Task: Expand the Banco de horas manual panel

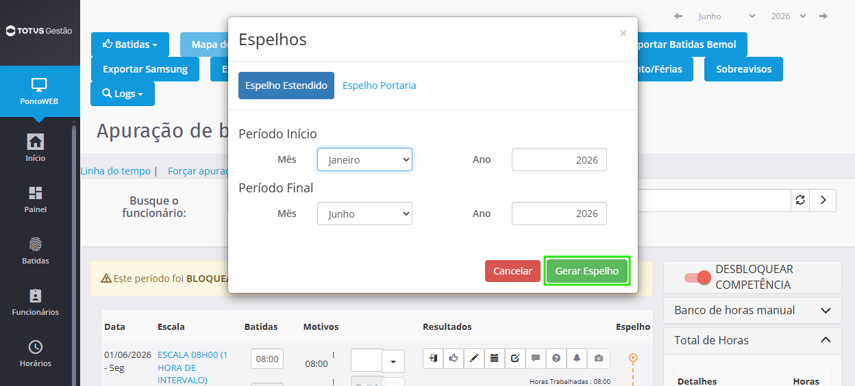Action: 752,310
